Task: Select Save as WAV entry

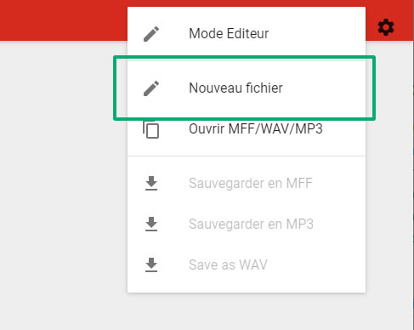Action: (247, 265)
